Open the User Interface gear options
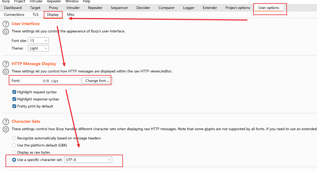 pos(6,31)
